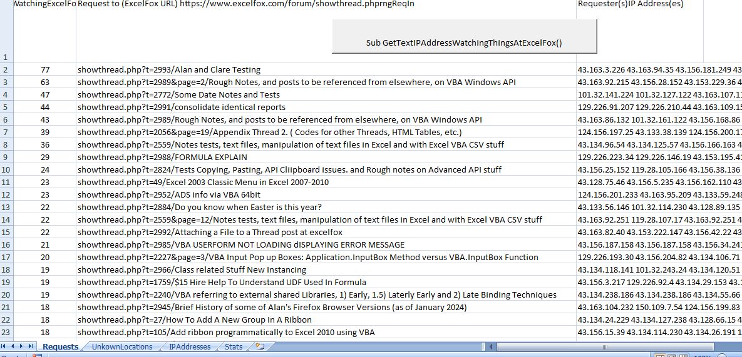The width and height of the screenshot is (742, 357).
Task: Select the 'Excel 2003 Classic Menu' request cell
Action: (326, 183)
